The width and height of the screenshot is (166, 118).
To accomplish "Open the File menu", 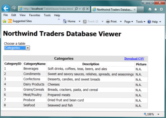I will pyautogui.click(x=6, y=15).
